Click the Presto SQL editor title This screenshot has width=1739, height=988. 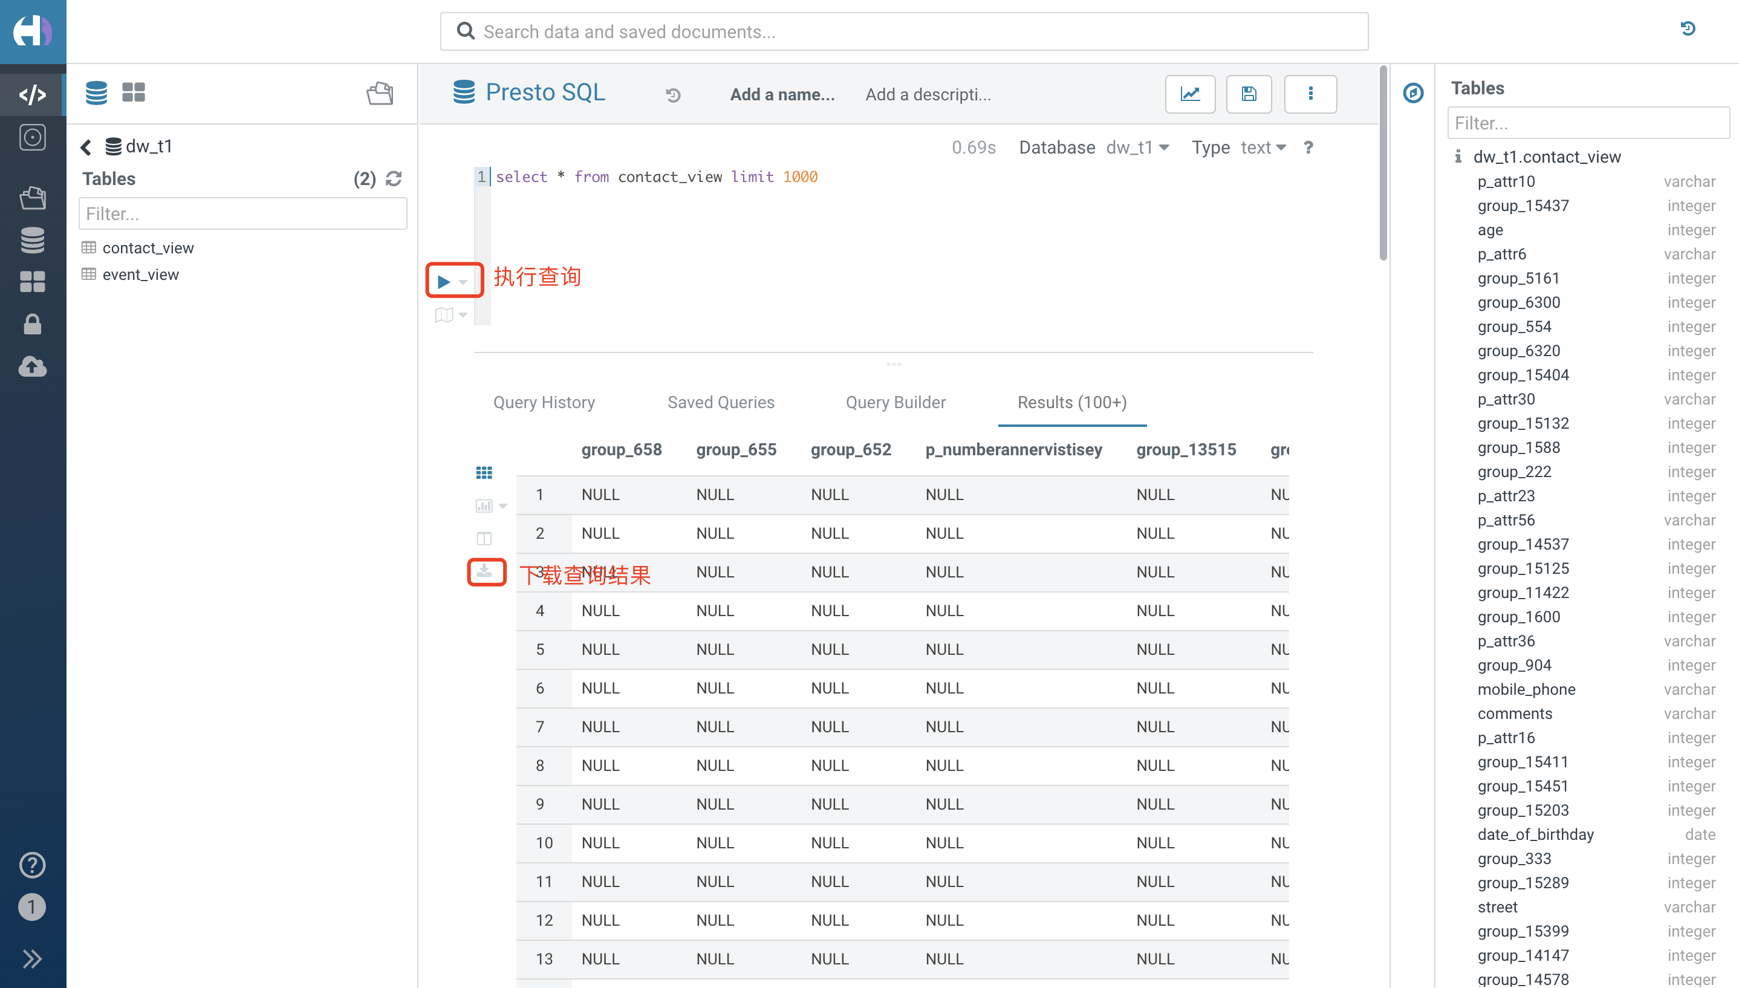pos(545,93)
